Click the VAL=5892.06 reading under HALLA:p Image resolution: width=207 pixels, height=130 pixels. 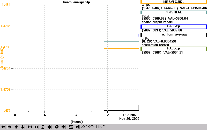[x=172, y=30]
